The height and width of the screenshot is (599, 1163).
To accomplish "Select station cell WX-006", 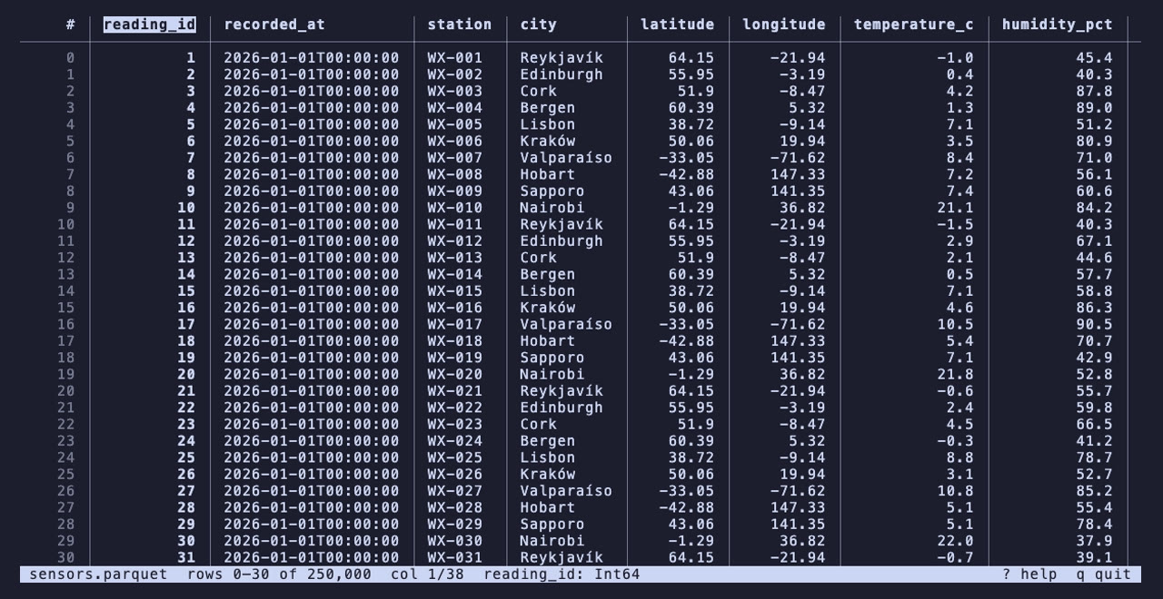I will coord(455,142).
